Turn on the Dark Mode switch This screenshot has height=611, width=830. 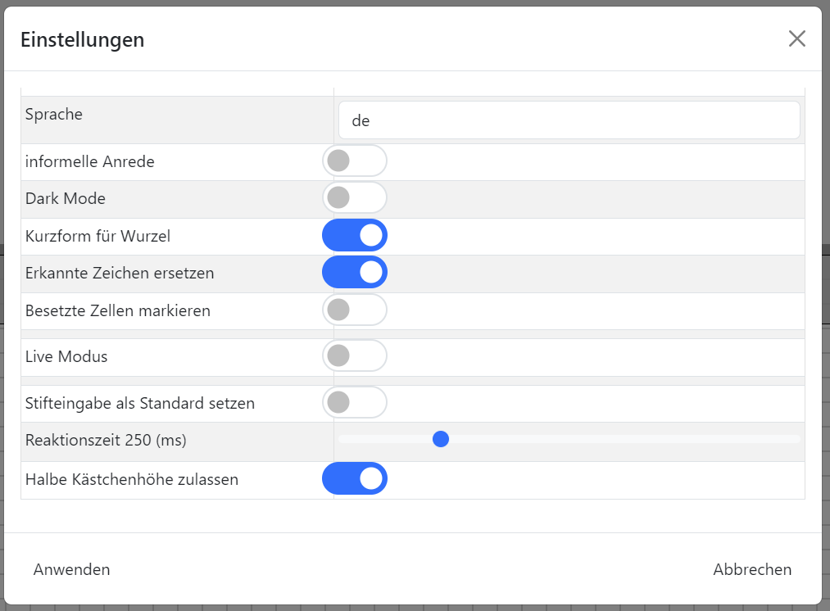pos(354,198)
